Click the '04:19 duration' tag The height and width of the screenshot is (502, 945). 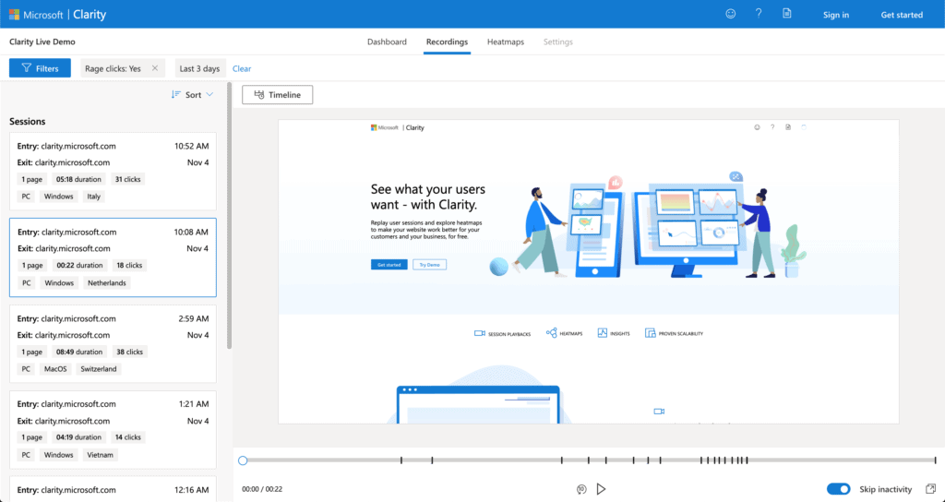click(78, 437)
